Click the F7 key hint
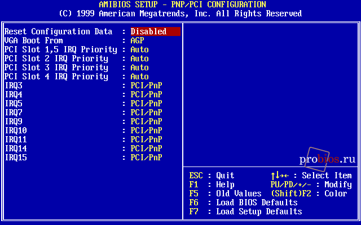Image resolution: width=361 pixels, height=225 pixels. (x=193, y=211)
